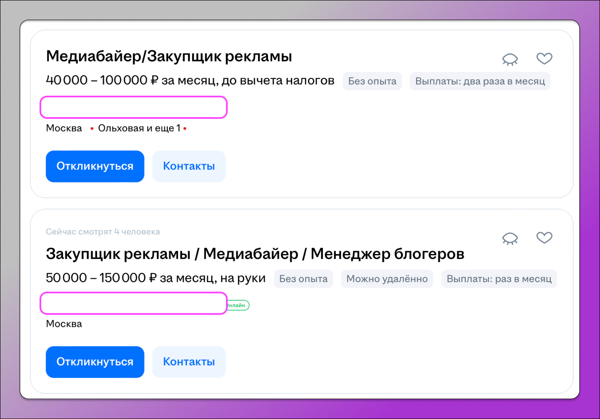Click the Москва location on the first vacancy
The width and height of the screenshot is (600, 419).
(x=63, y=128)
